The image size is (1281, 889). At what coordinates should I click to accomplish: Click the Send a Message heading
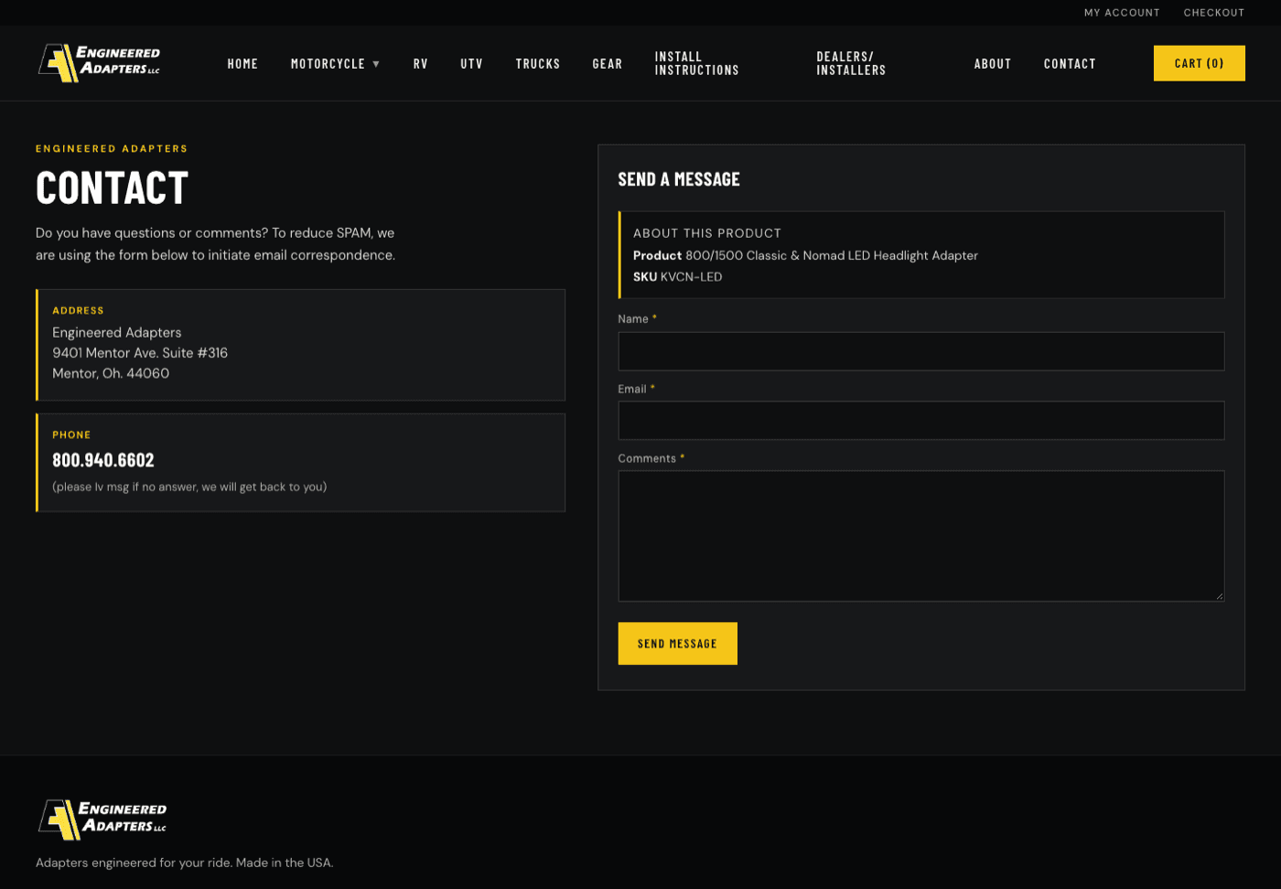(x=679, y=179)
